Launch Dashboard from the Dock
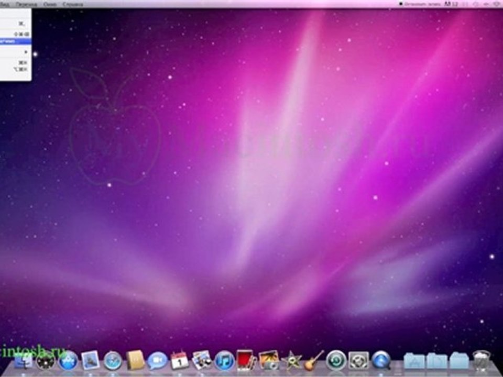503x377 pixels. pyautogui.click(x=45, y=361)
